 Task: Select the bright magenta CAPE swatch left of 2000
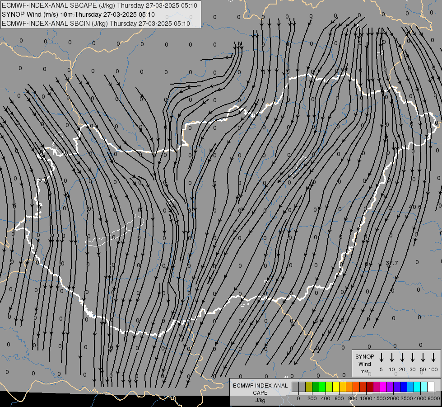point(383,387)
